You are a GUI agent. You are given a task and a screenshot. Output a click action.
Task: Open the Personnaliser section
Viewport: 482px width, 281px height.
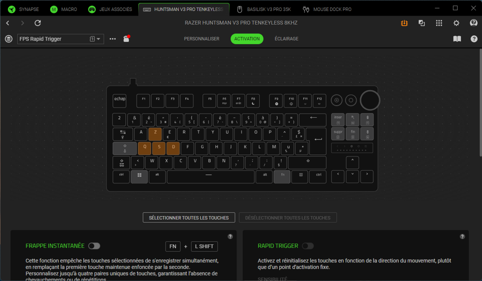tap(202, 39)
